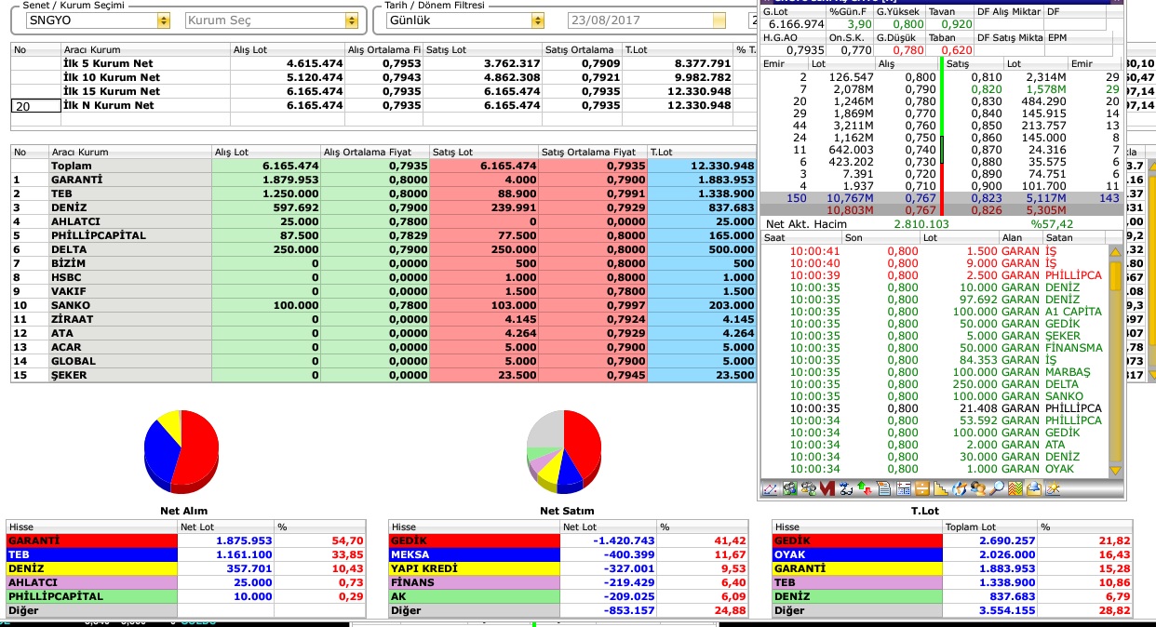Open the calendar picker beside 23/08/2017
The height and width of the screenshot is (627, 1156).
pyautogui.click(x=719, y=20)
